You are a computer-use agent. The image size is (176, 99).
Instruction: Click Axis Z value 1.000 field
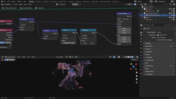(x=124, y=42)
